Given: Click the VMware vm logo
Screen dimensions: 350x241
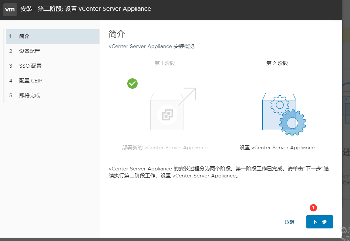Looking at the screenshot, I should [x=10, y=9].
